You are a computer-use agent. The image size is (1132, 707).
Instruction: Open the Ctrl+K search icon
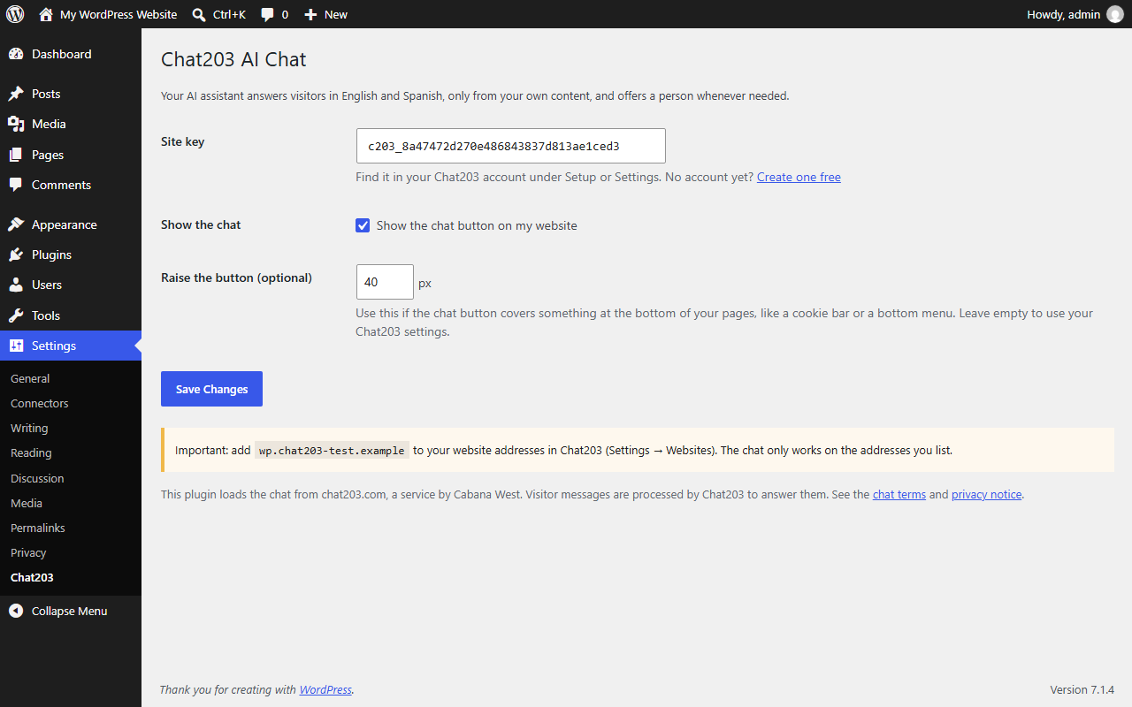(199, 14)
